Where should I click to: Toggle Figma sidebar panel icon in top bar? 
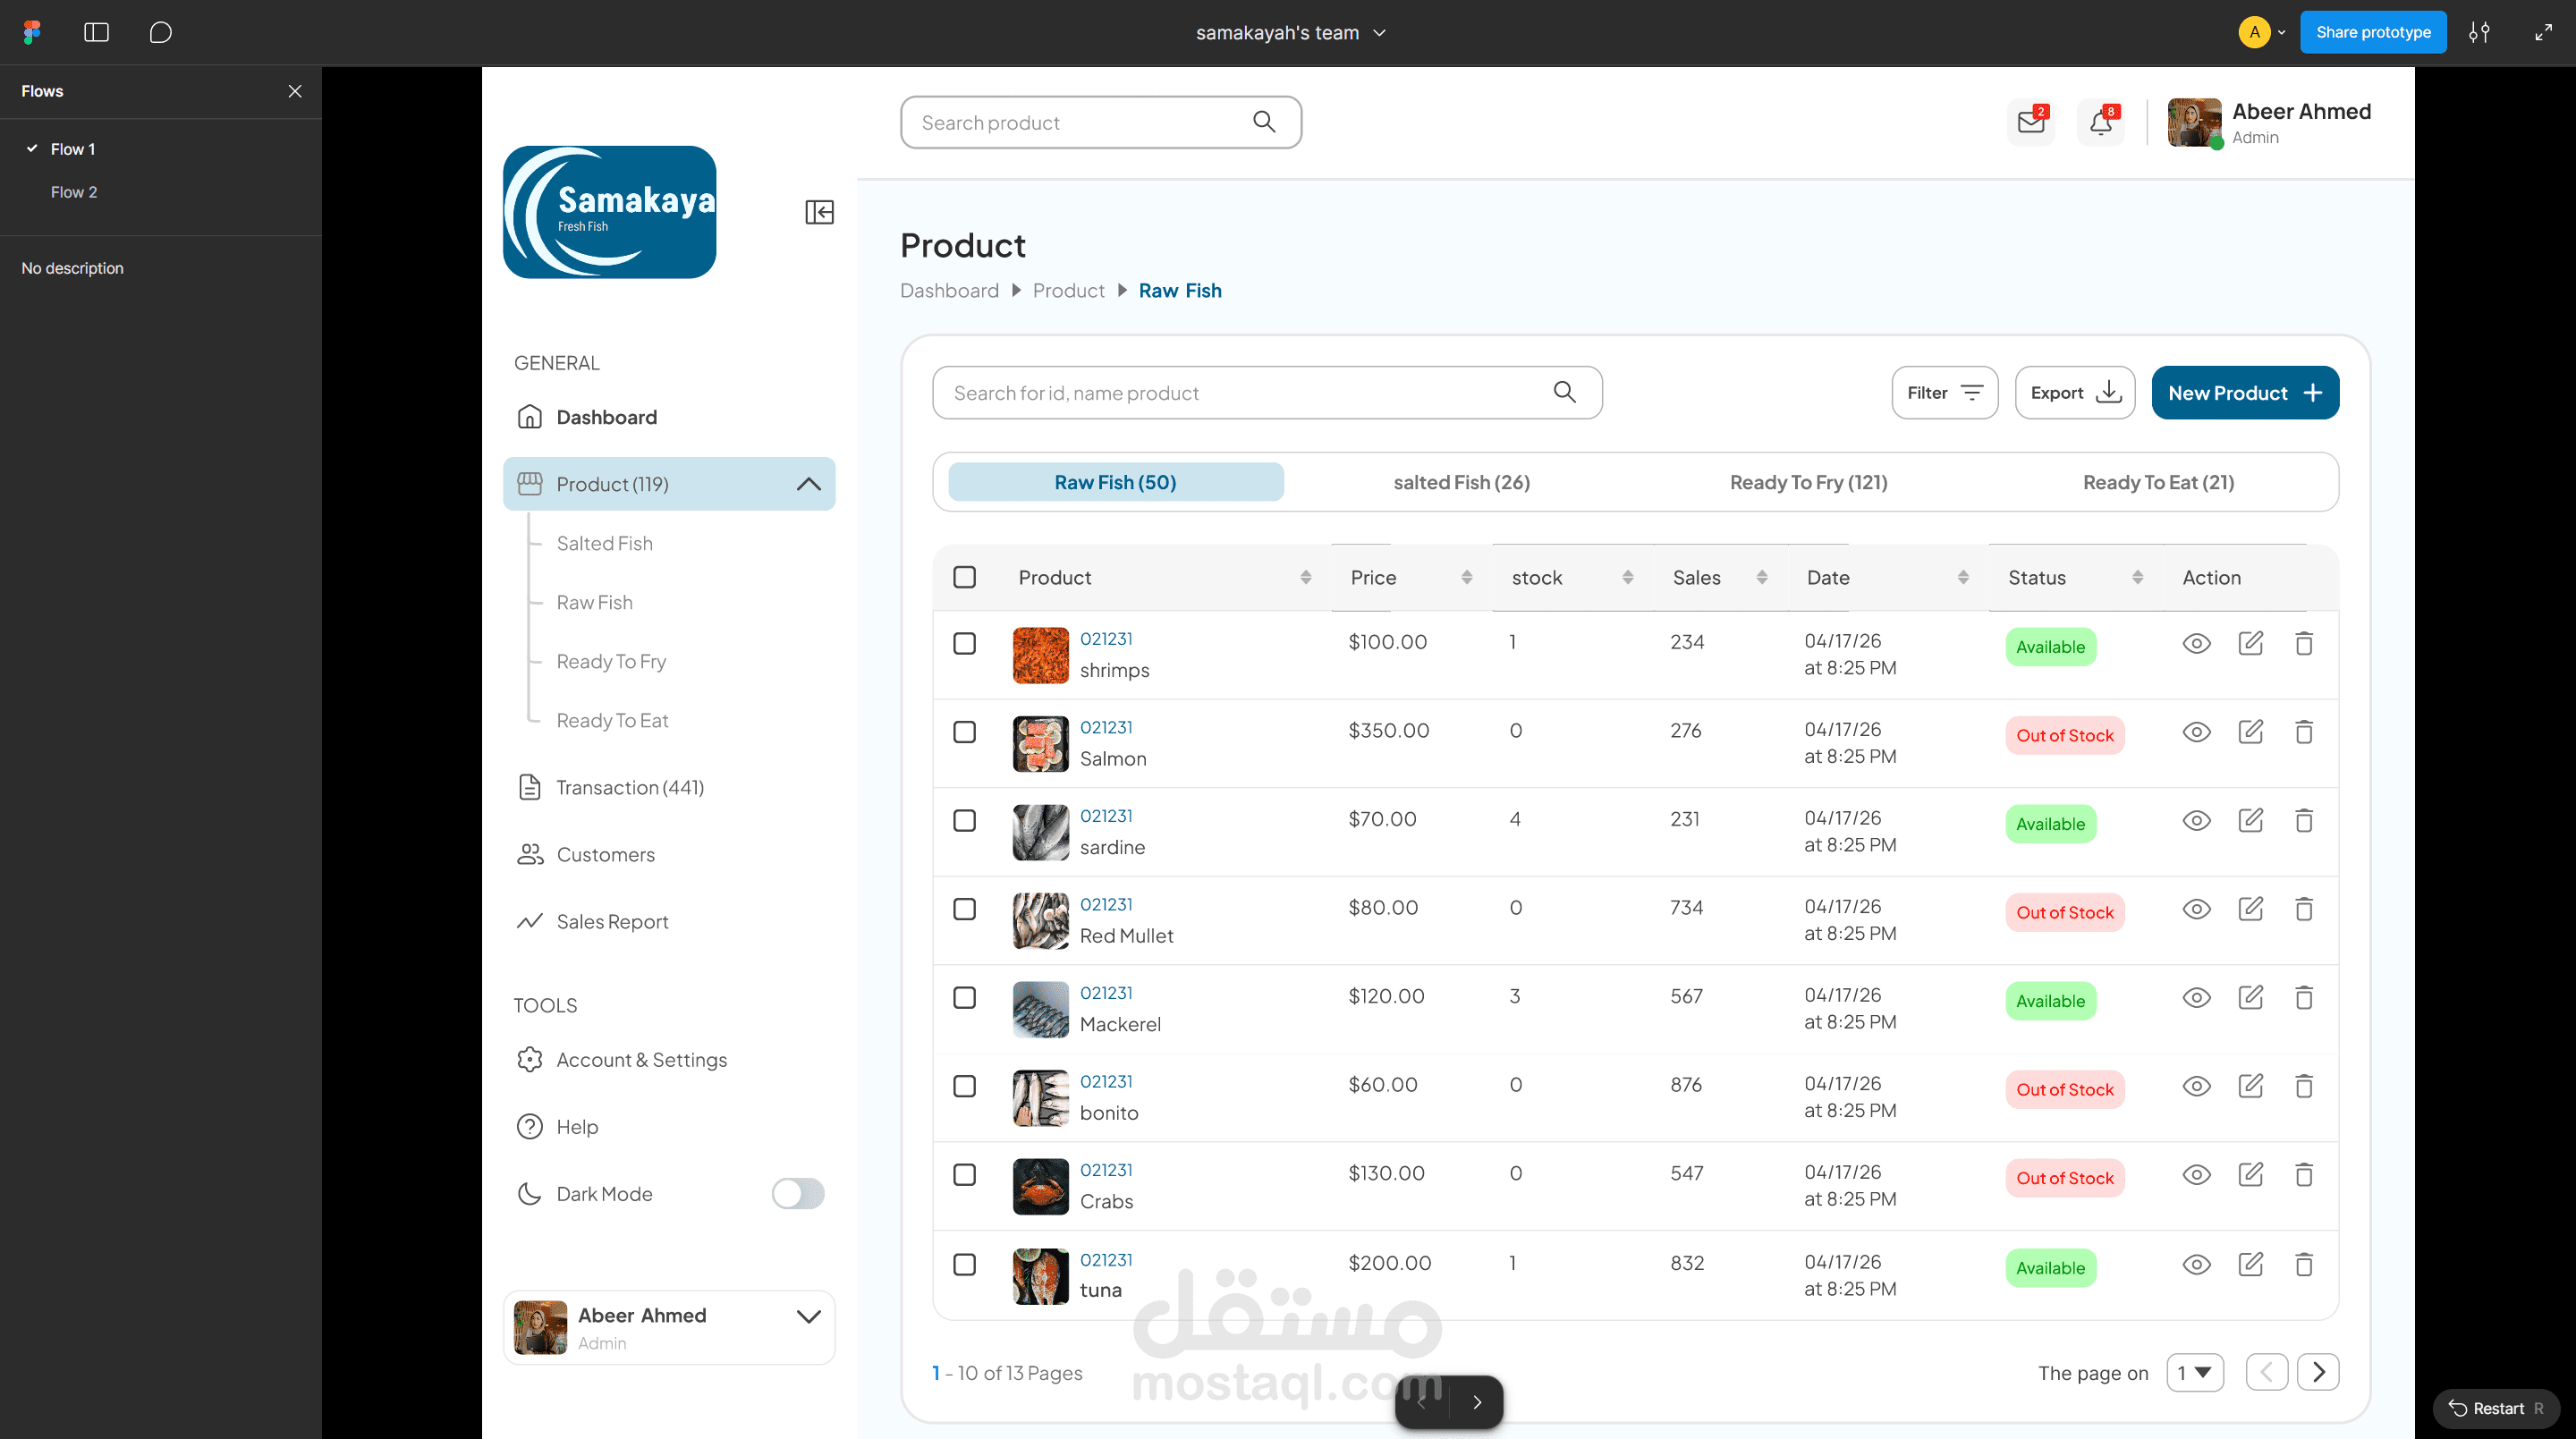point(96,32)
